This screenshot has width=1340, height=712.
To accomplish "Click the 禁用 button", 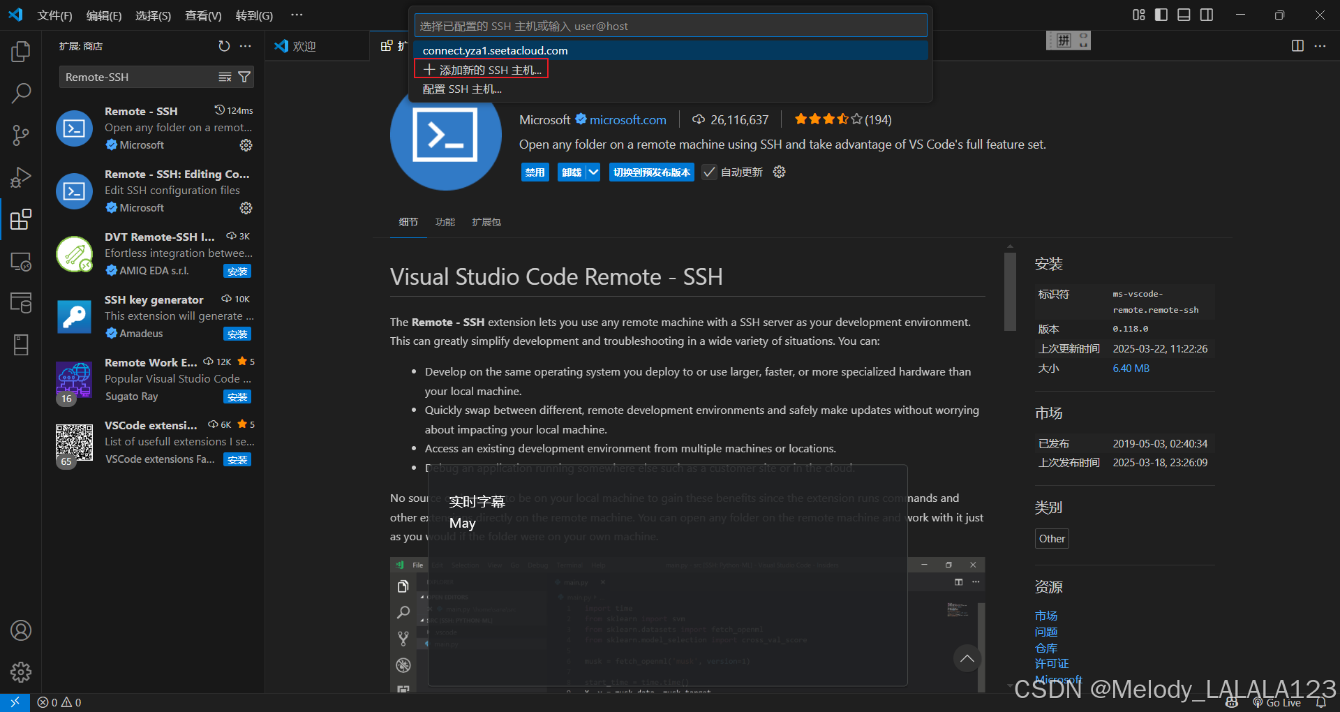I will click(535, 172).
